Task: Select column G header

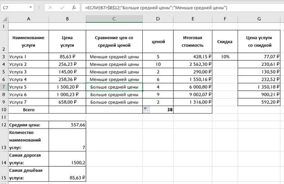Action: pyautogui.click(x=259, y=18)
